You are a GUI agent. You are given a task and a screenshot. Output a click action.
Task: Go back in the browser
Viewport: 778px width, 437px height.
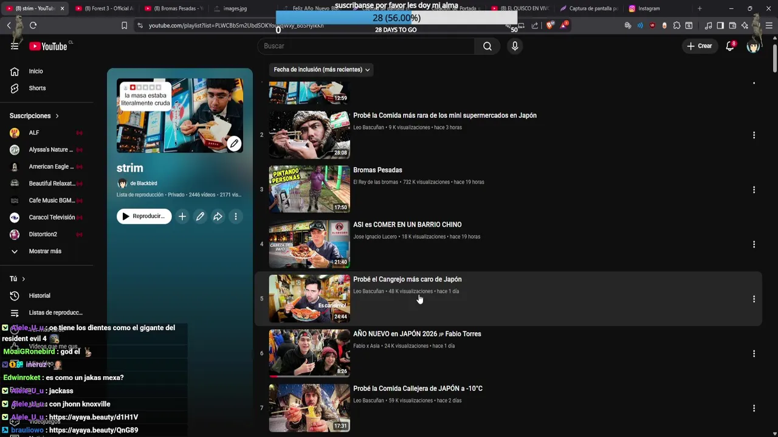9,25
